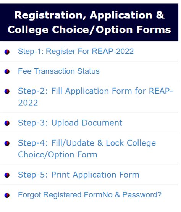The height and width of the screenshot is (212, 181).
Task: Open Step-4: Fill/Update & Lock College link
Action: tap(87, 149)
